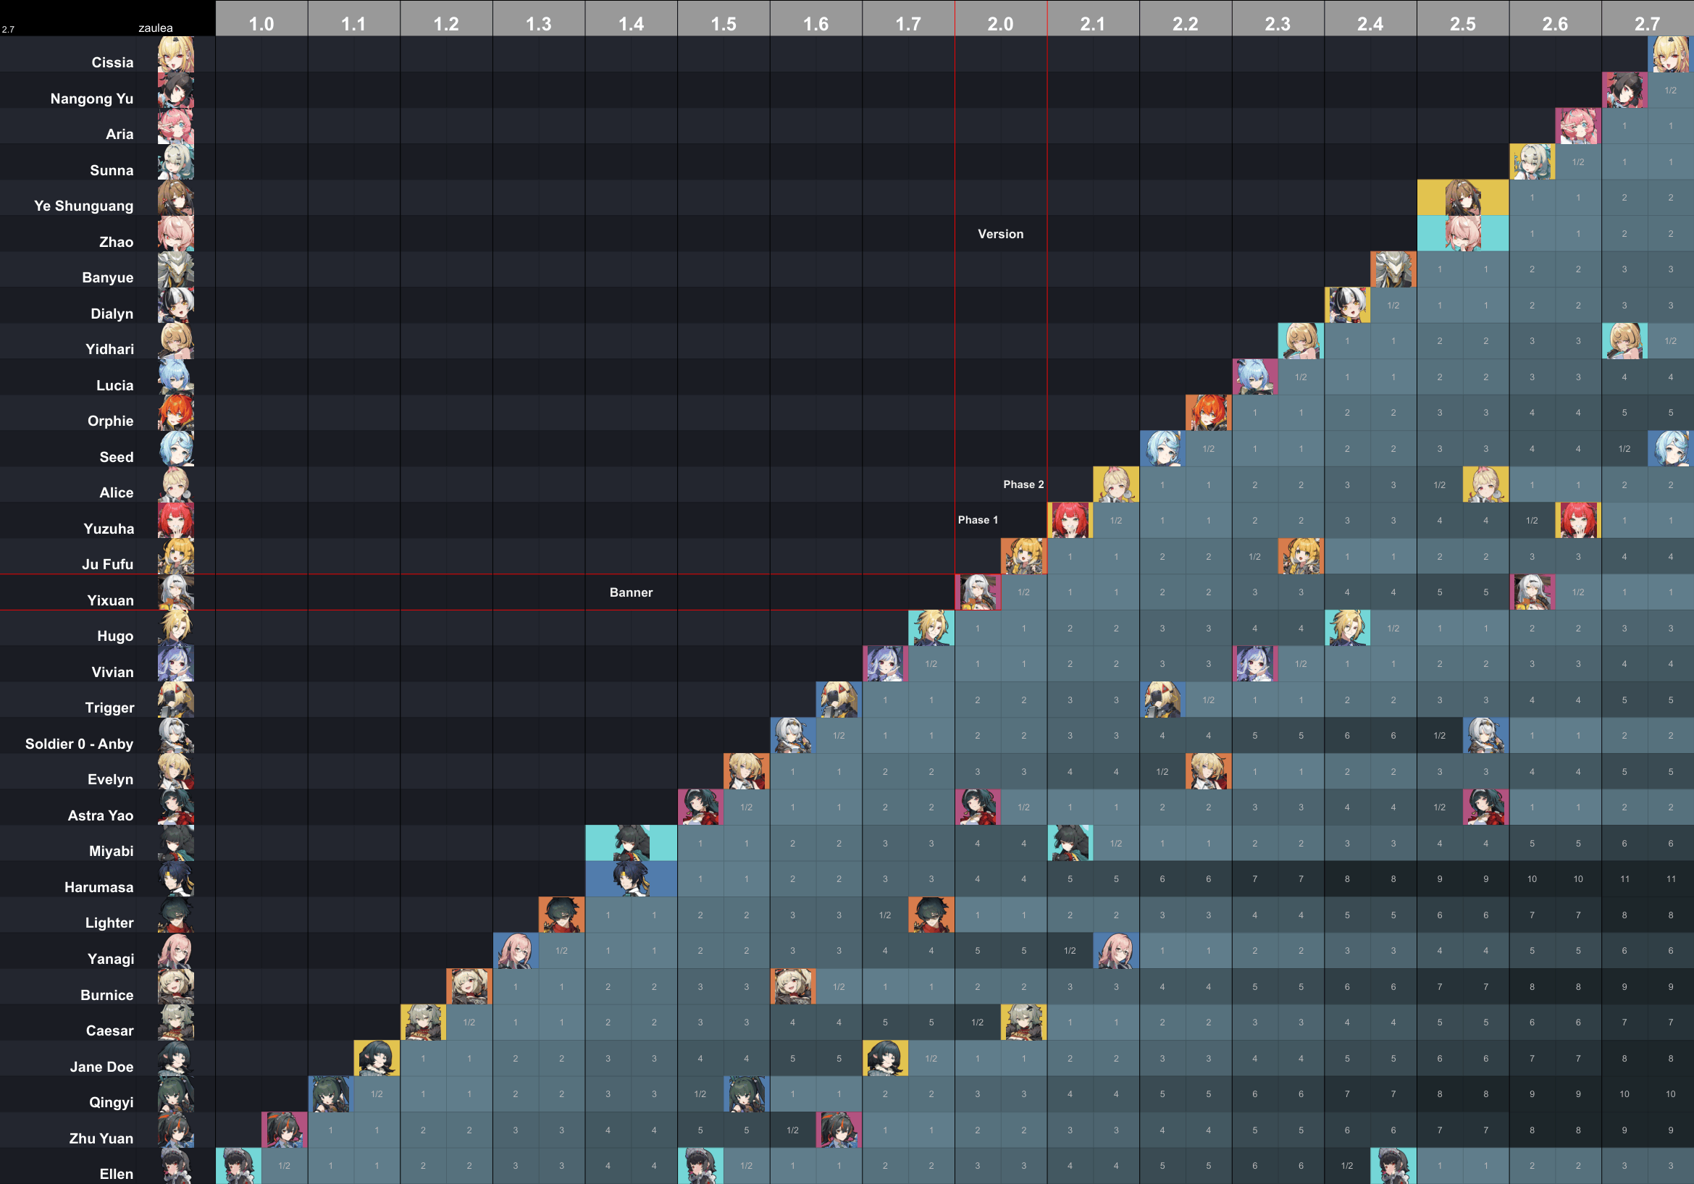Click the zaulea author credit text
1694x1184 pixels.
tap(155, 28)
